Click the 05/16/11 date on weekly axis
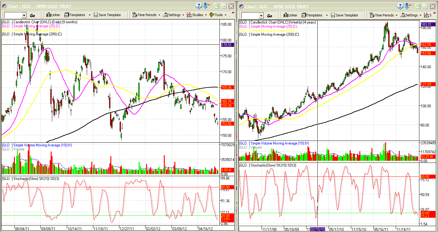438x232 pixels. coord(380,229)
